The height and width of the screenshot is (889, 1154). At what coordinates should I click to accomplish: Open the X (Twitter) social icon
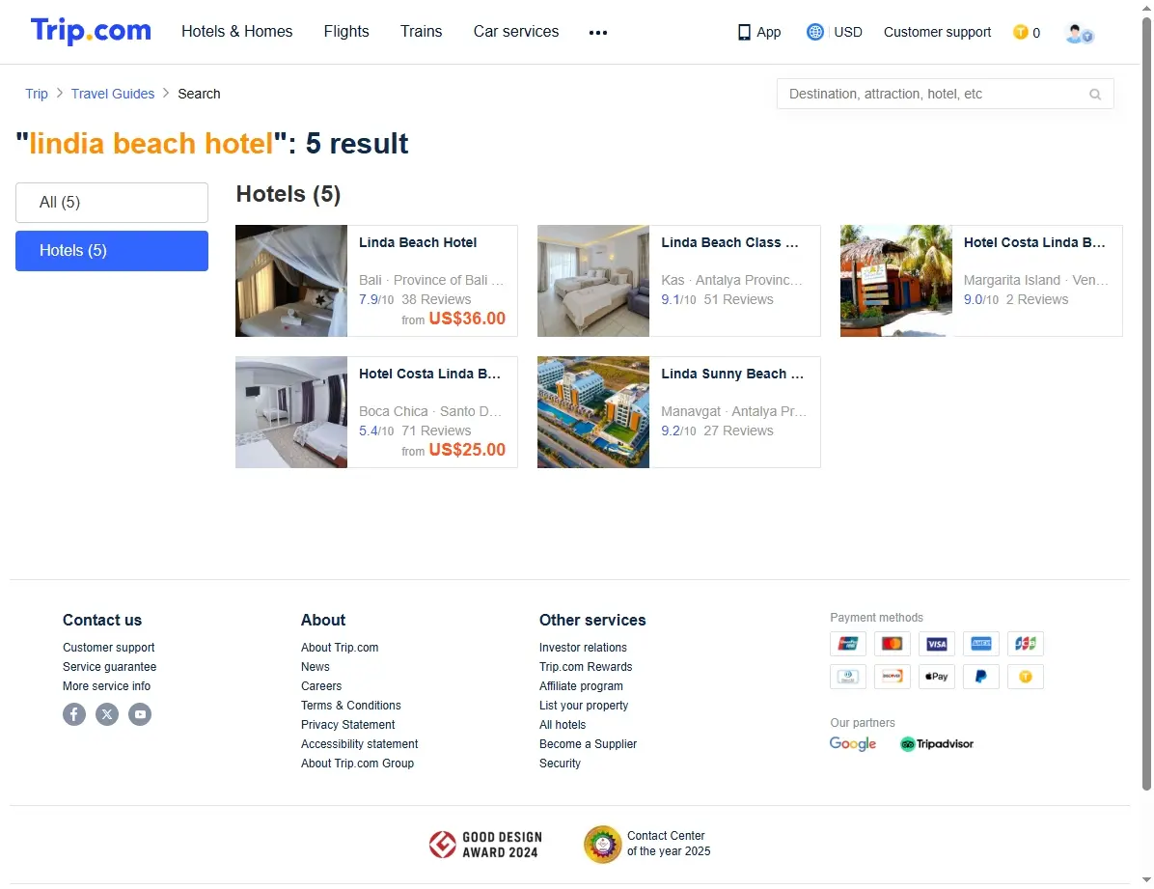(107, 713)
